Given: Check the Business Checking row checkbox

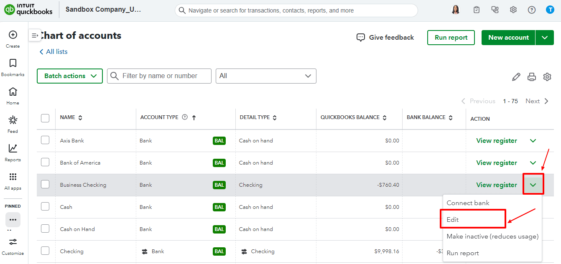Looking at the screenshot, I should [x=45, y=185].
